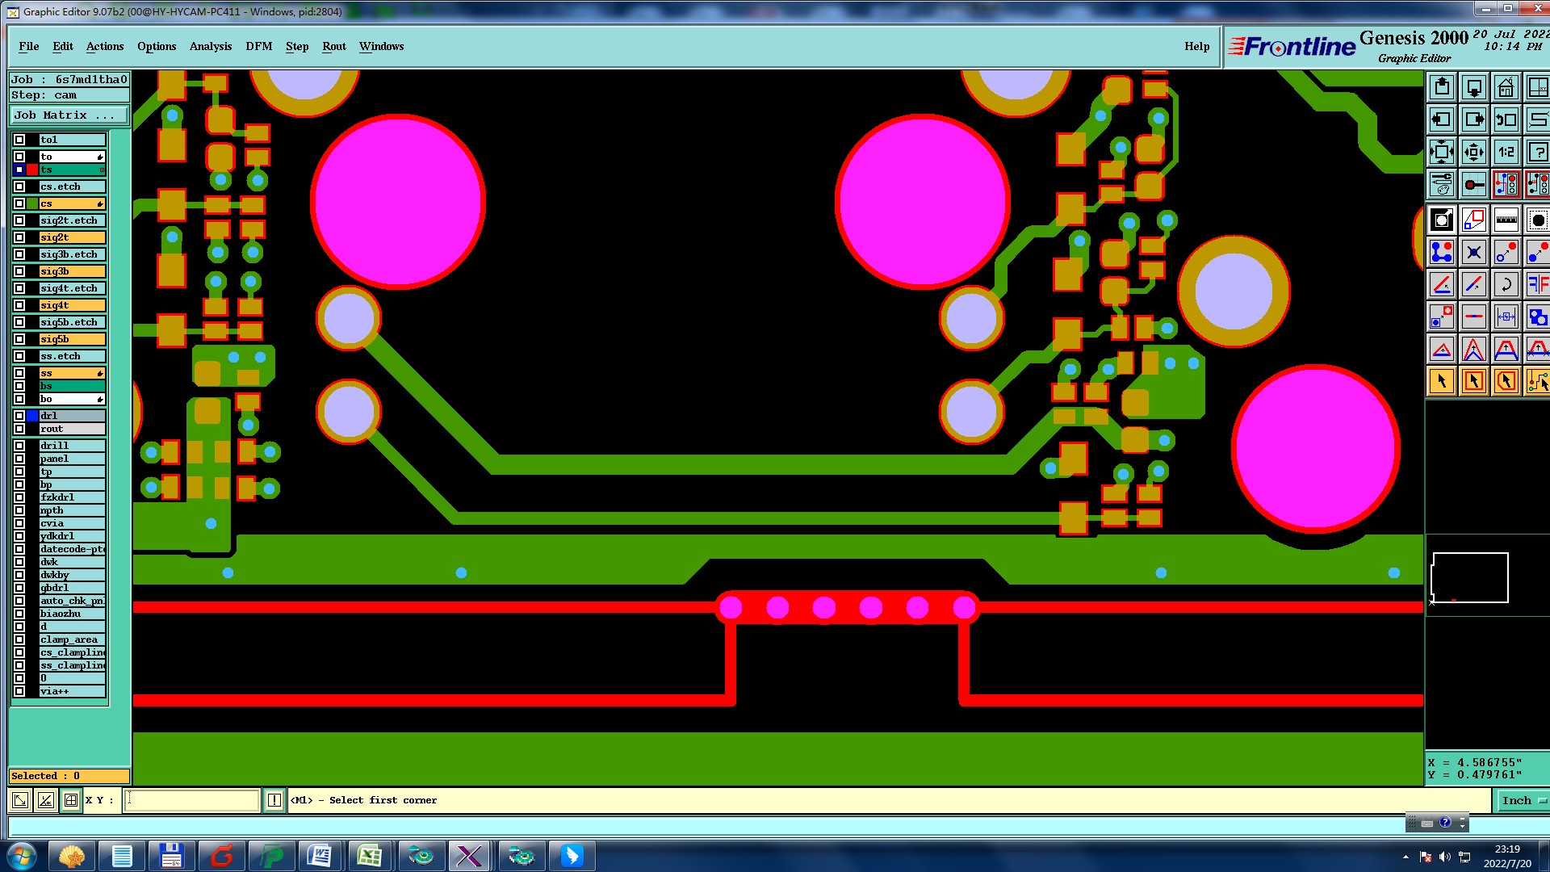Toggle the checkbox for layer cs

coord(19,203)
